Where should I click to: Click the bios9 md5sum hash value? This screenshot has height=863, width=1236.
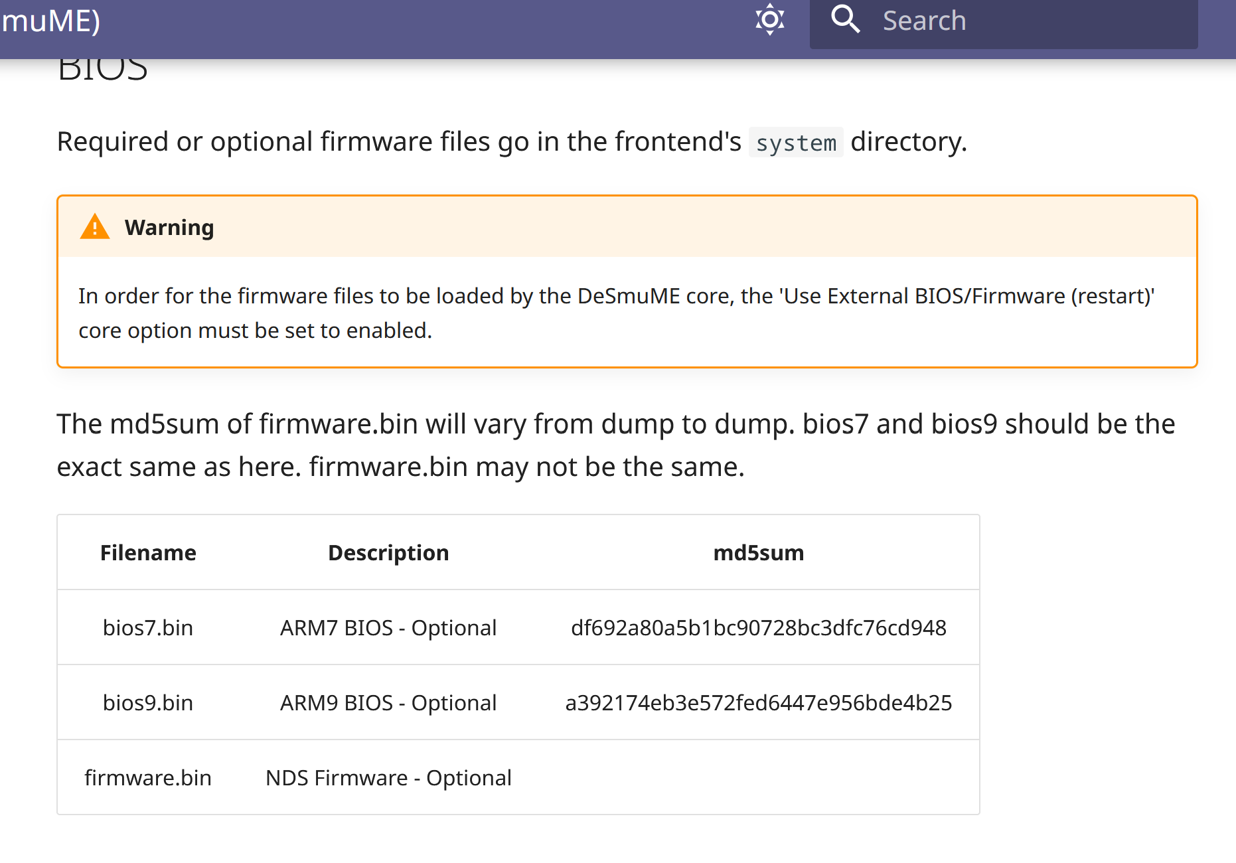[759, 703]
